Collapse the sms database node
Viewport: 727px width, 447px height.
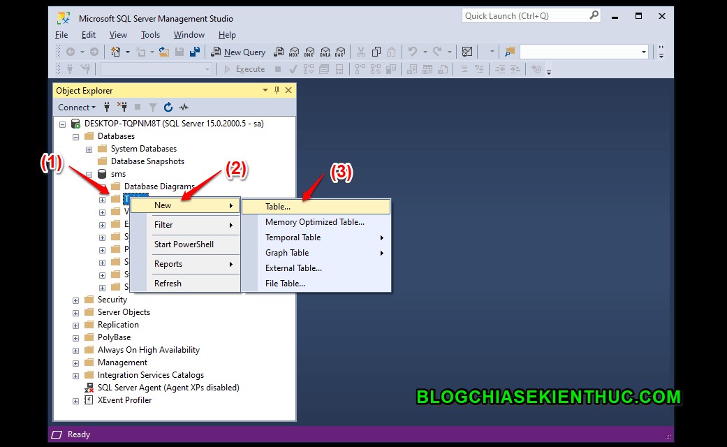tap(88, 173)
